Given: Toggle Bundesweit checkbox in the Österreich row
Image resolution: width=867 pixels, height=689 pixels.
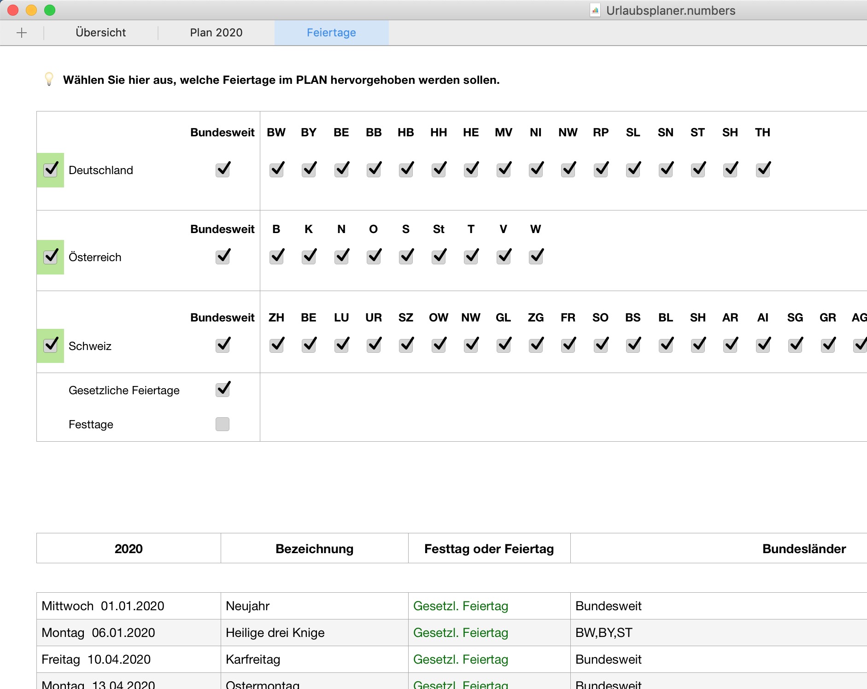Looking at the screenshot, I should point(223,257).
